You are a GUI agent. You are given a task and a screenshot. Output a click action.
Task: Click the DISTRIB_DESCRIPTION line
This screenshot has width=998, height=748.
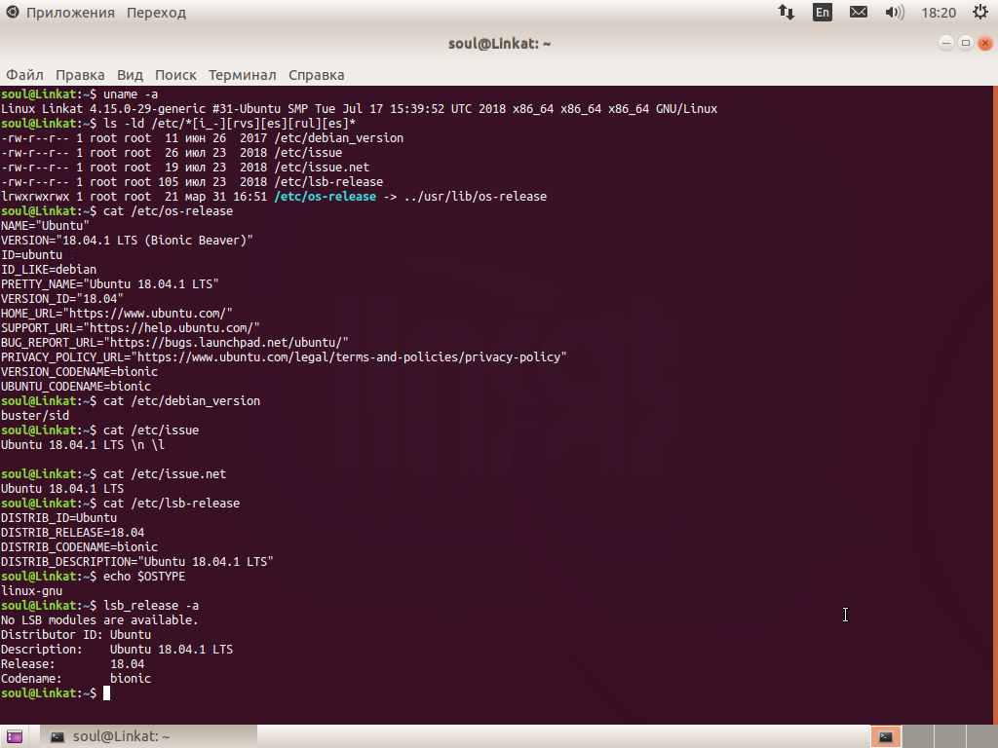137,562
